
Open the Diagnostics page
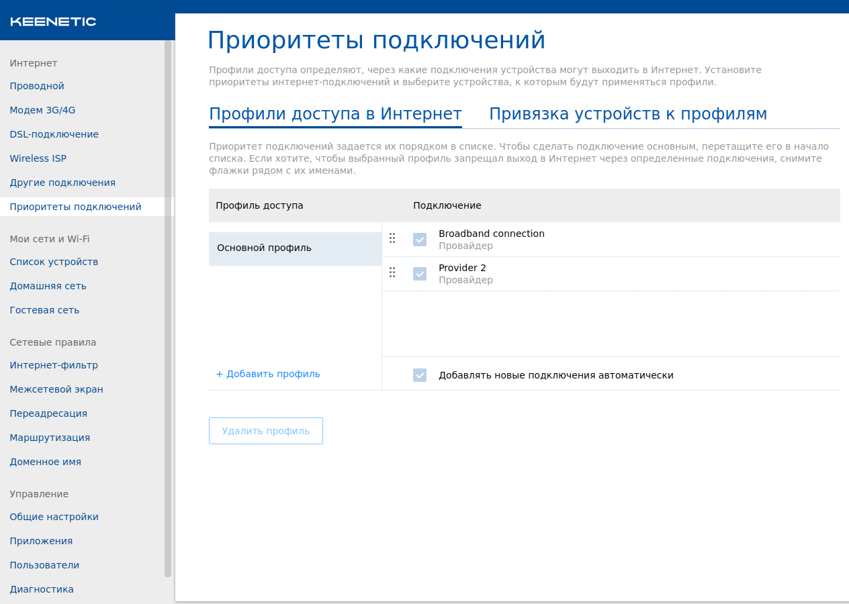pos(42,589)
